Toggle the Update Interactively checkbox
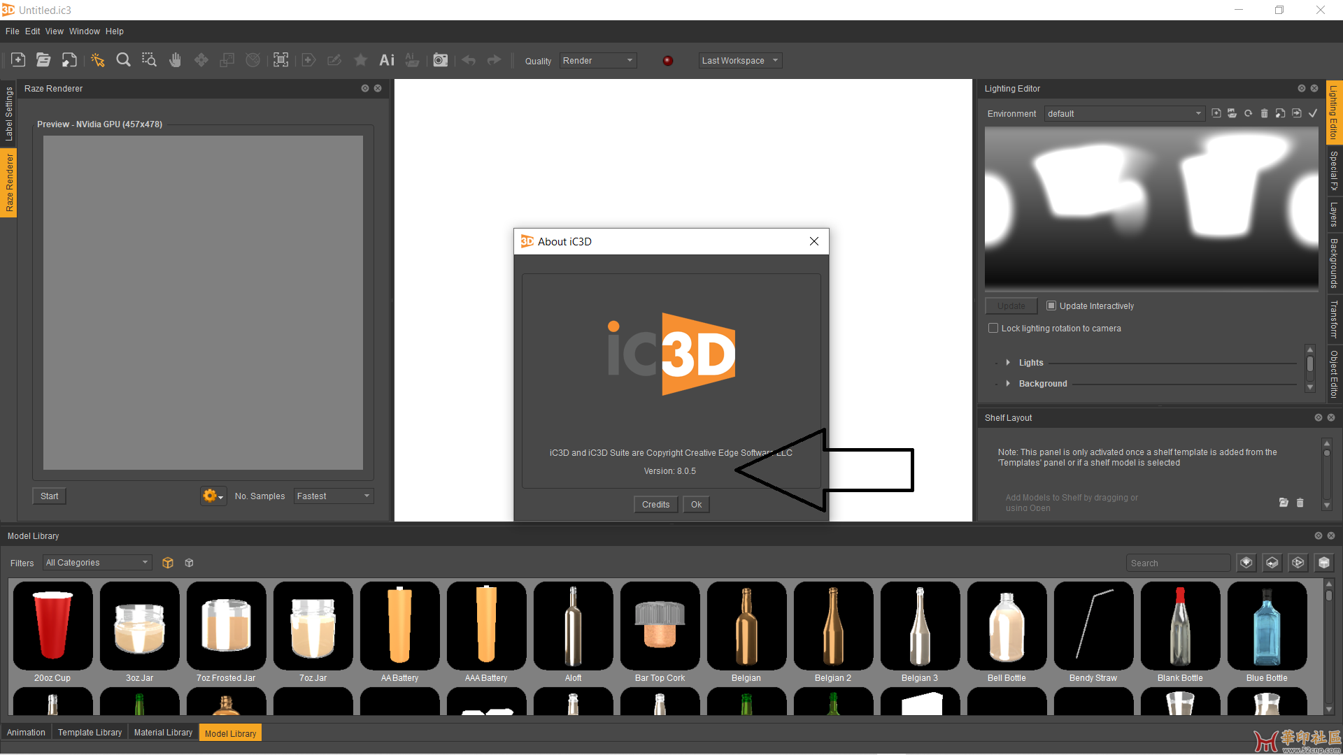This screenshot has height=755, width=1343. [1051, 305]
